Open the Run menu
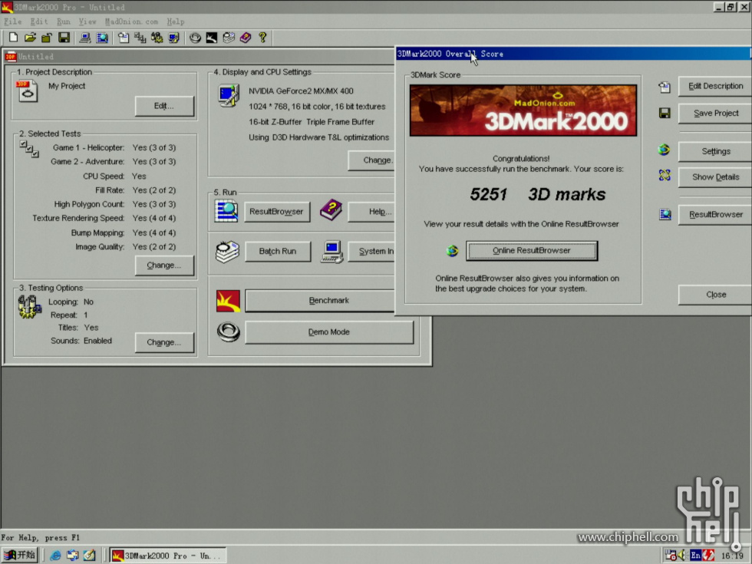The image size is (752, 564). pyautogui.click(x=63, y=21)
